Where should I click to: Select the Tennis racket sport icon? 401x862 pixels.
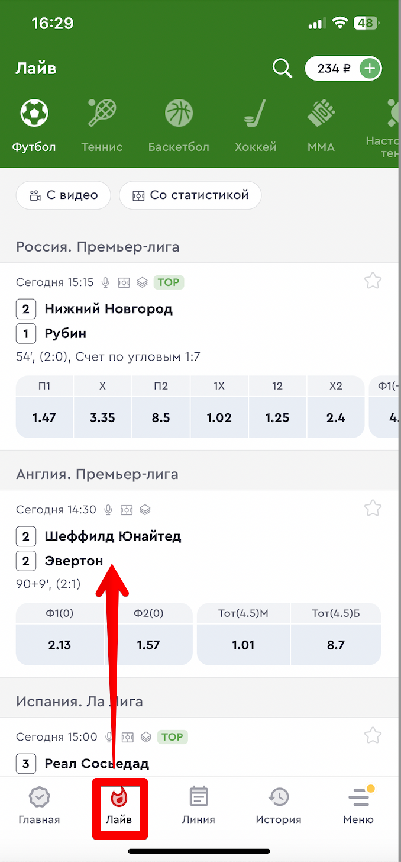102,113
